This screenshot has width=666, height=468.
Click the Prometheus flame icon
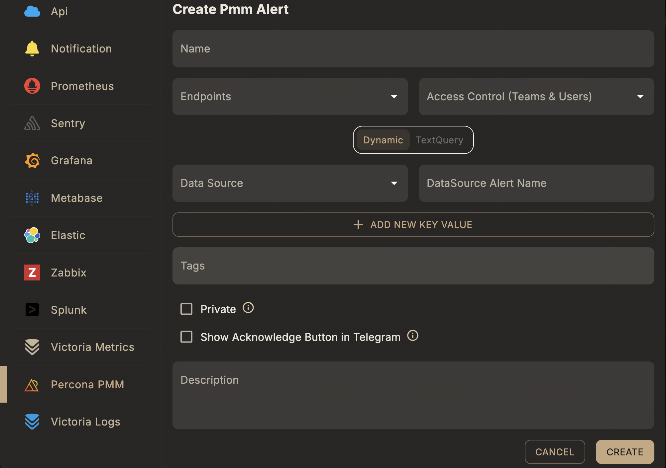pyautogui.click(x=32, y=86)
